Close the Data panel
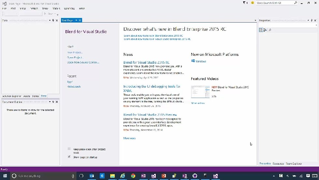Screen dimensions: 319x180 pyautogui.click(x=57, y=20)
